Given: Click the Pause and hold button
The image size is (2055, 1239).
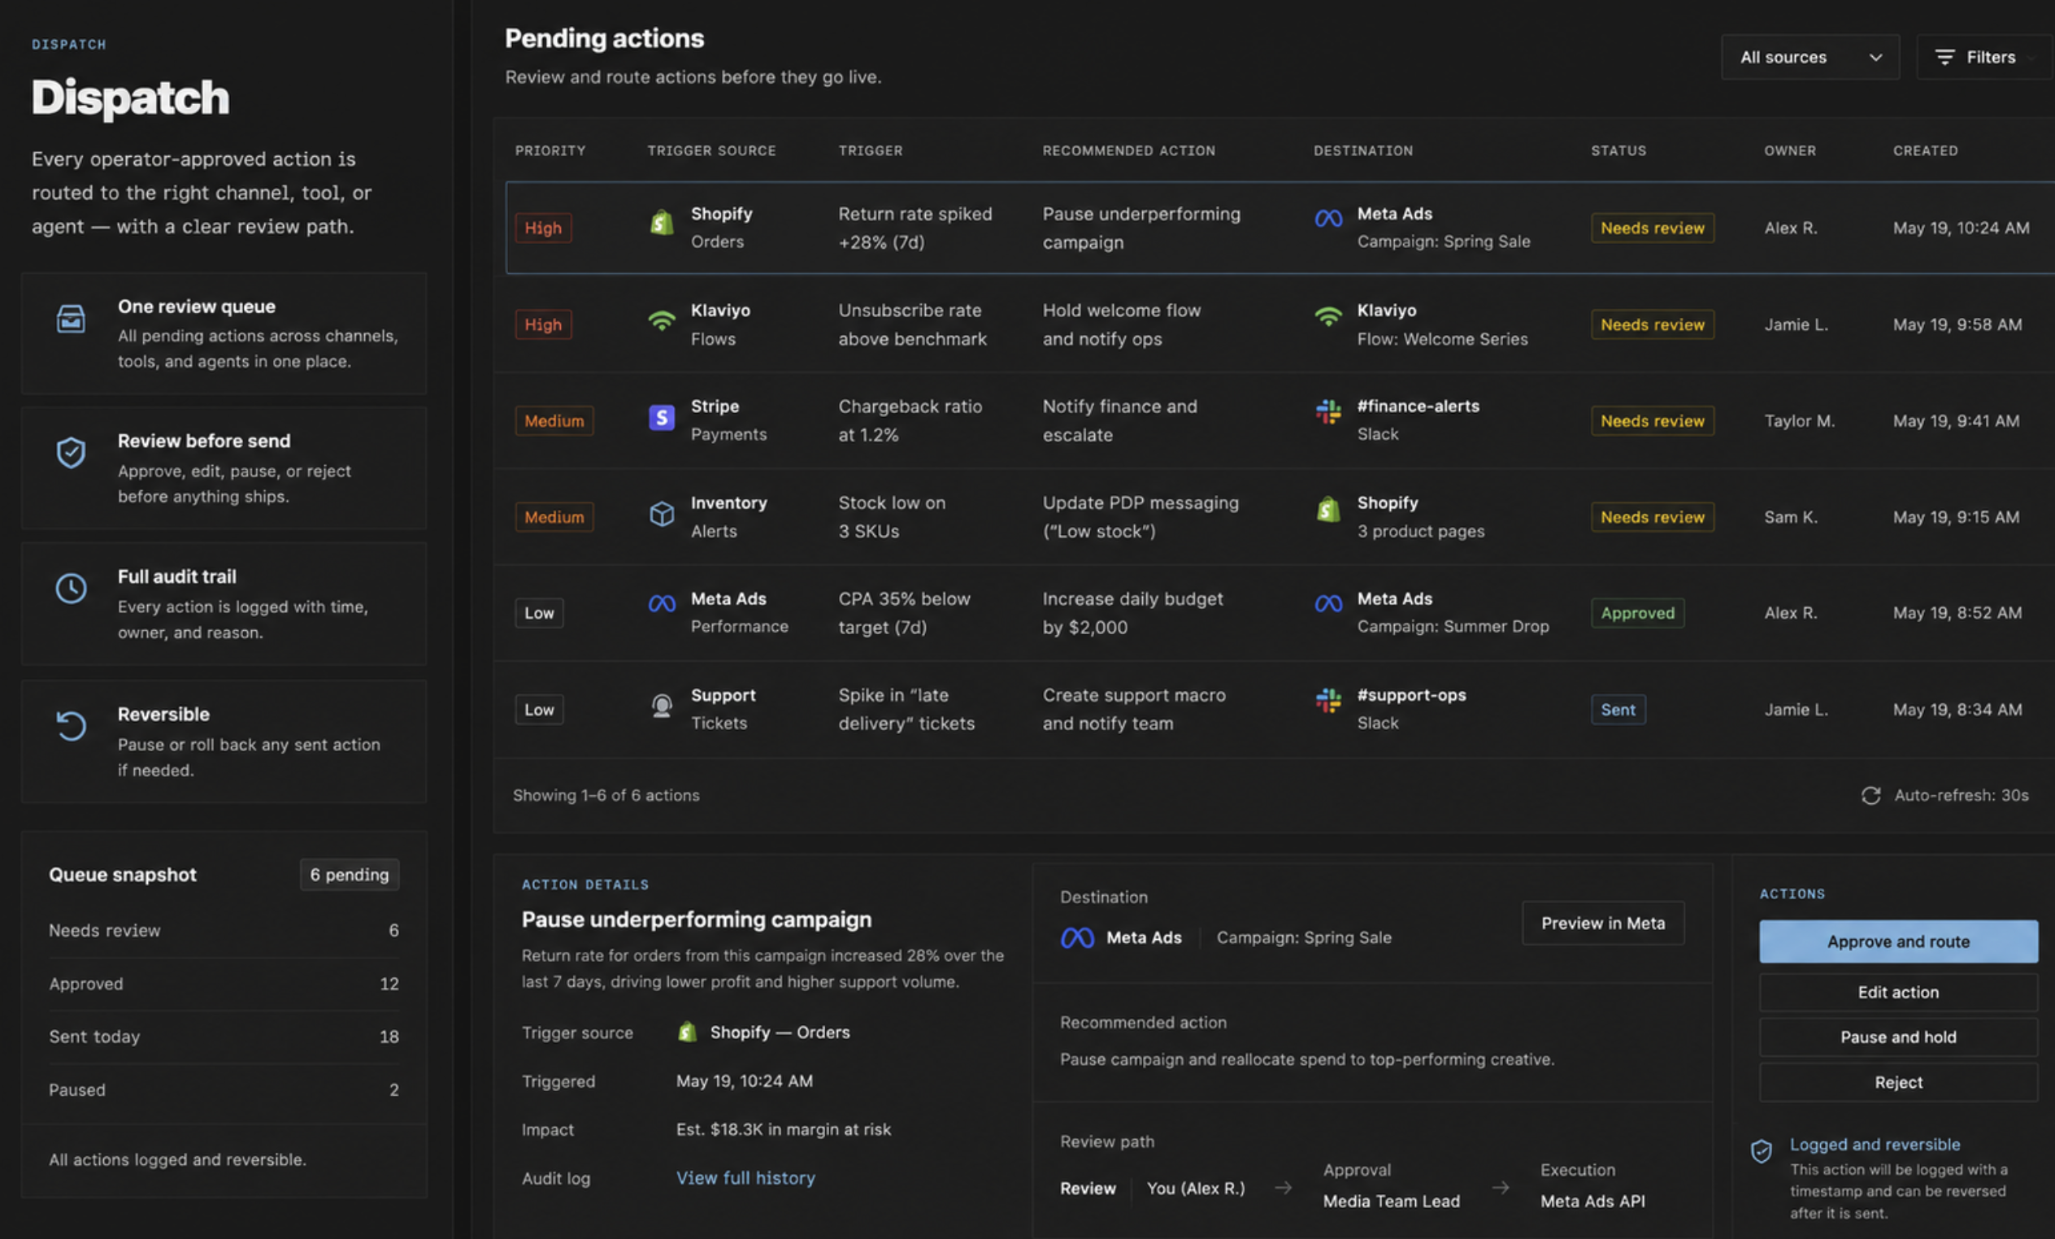Looking at the screenshot, I should 1898,1037.
